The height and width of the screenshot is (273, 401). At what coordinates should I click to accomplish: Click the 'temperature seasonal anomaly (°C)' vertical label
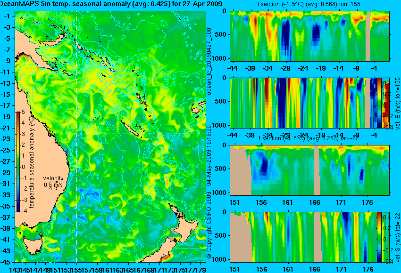(x=32, y=162)
